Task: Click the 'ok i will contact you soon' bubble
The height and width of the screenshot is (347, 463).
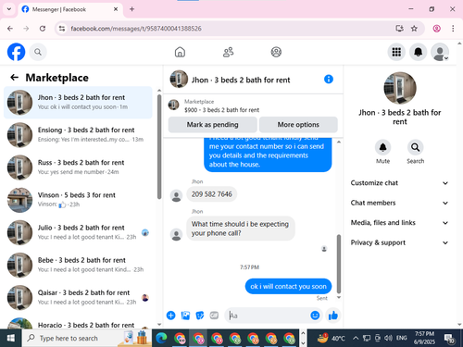Action: (288, 287)
